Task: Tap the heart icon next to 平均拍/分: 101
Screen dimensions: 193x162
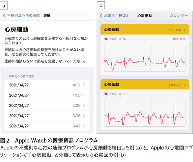Action: (106, 94)
